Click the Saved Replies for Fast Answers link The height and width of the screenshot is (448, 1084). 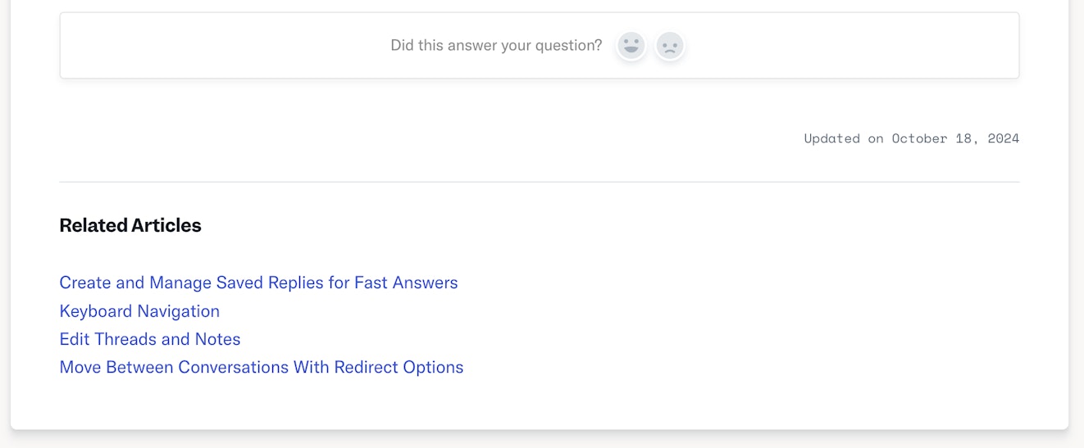pyautogui.click(x=258, y=283)
